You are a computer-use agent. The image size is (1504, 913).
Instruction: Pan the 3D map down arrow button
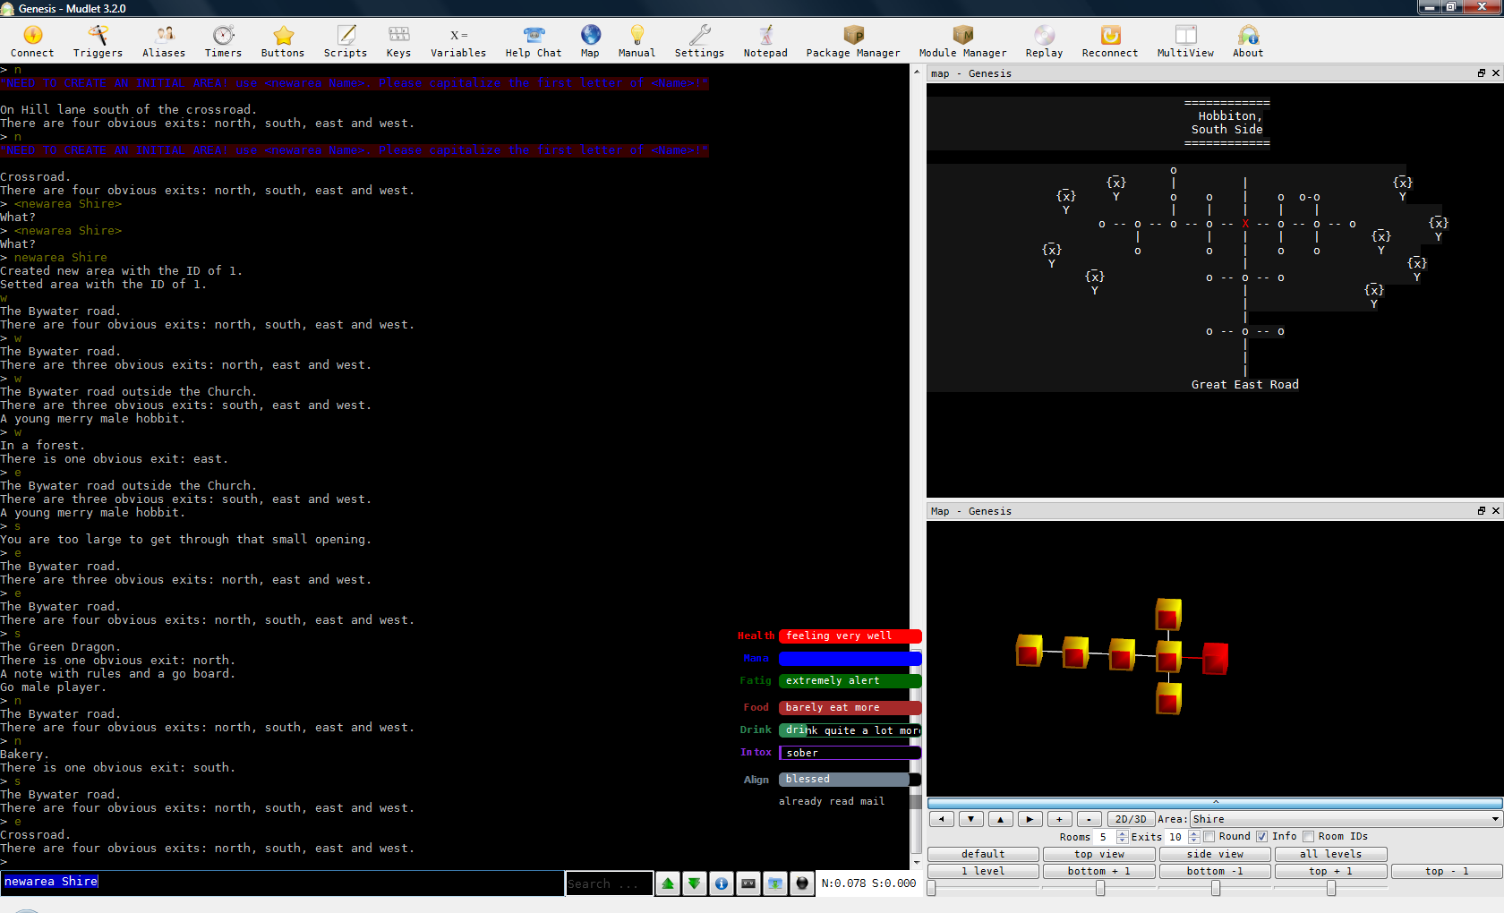970,819
